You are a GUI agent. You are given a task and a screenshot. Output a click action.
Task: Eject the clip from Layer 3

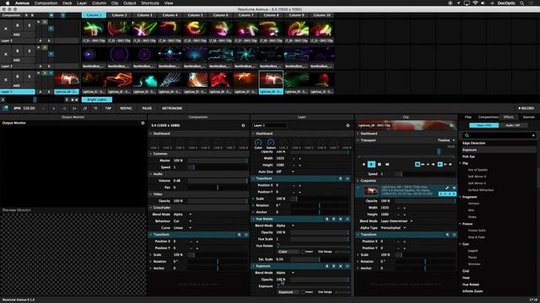tap(6, 29)
